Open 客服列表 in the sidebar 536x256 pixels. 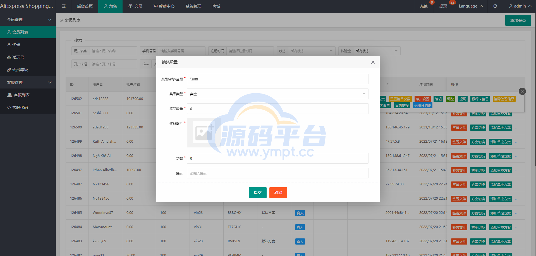[28, 95]
